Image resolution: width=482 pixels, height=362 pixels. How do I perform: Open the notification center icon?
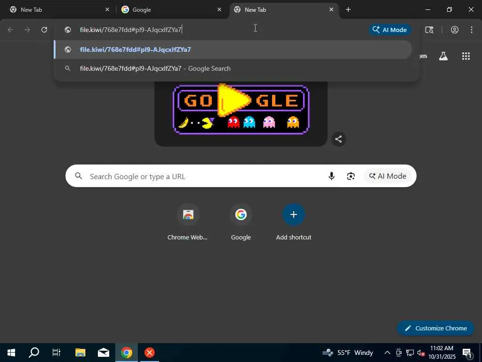pos(467,353)
